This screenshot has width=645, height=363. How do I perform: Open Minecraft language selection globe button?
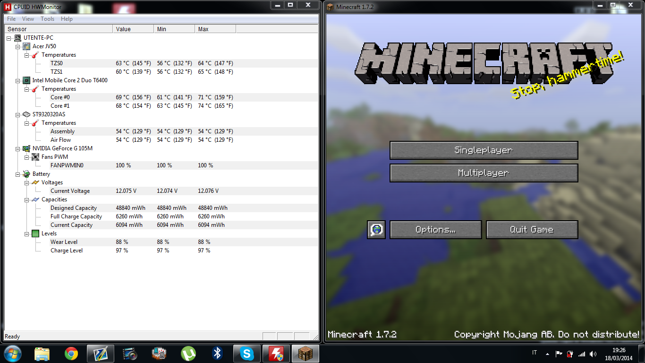376,230
